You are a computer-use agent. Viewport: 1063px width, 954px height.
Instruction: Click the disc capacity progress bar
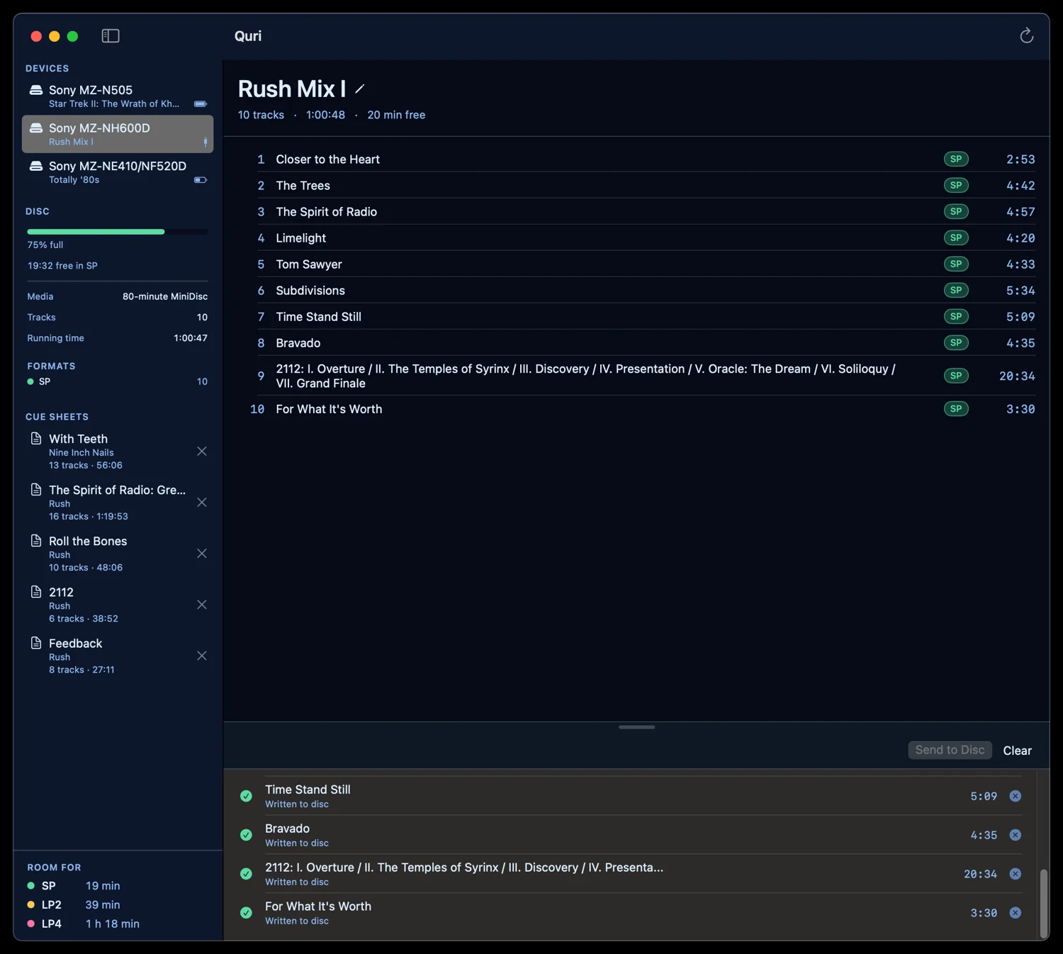pos(118,232)
